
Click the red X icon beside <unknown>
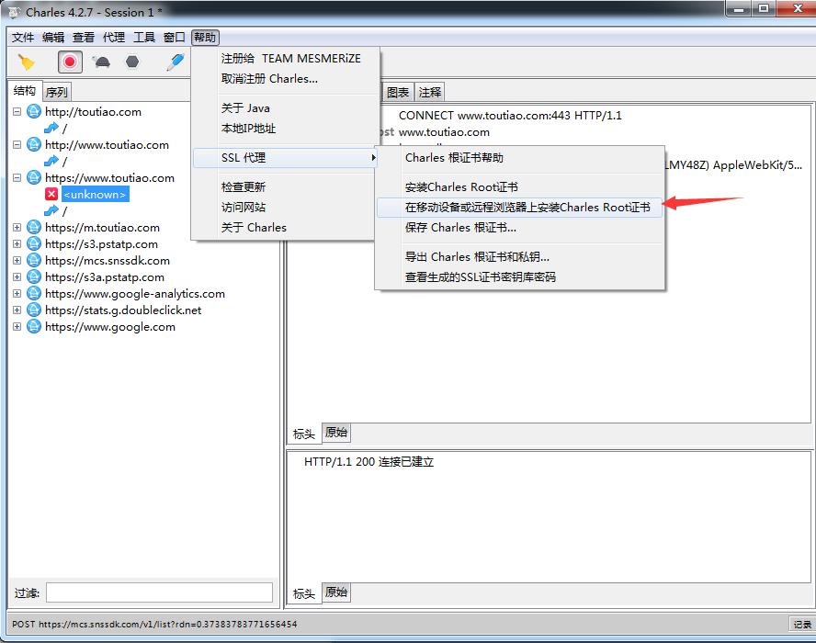click(x=51, y=194)
